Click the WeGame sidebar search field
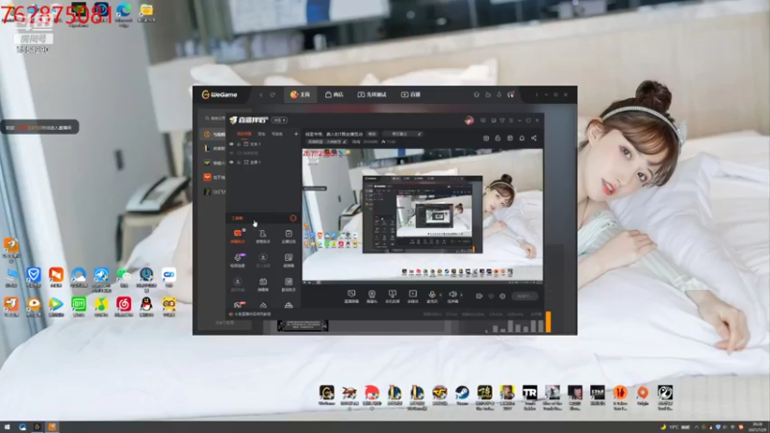Screen dimensions: 770x433 215,118
